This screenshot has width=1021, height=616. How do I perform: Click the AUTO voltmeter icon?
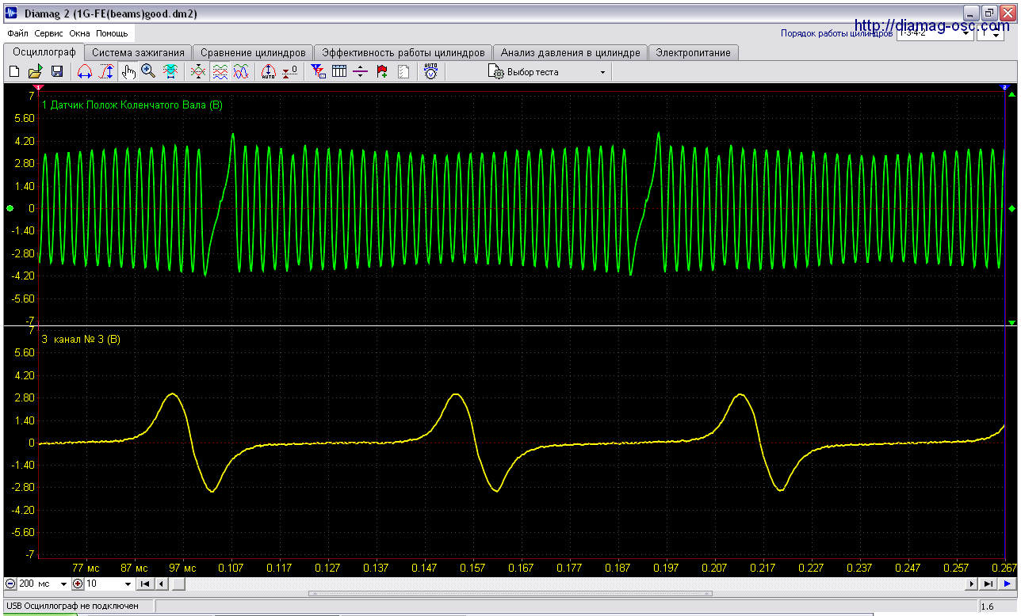(x=430, y=72)
